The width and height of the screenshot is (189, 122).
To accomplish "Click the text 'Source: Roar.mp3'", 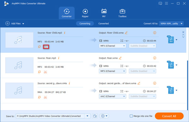I will pos(47,58).
